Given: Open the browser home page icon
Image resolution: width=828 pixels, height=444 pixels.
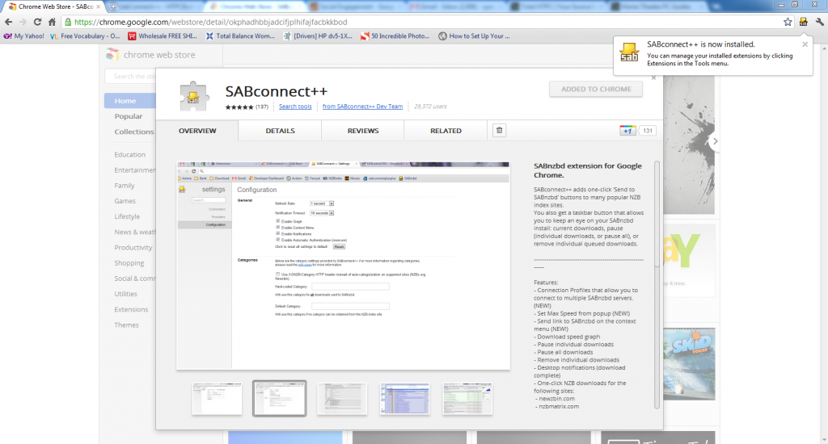Looking at the screenshot, I should coord(52,22).
